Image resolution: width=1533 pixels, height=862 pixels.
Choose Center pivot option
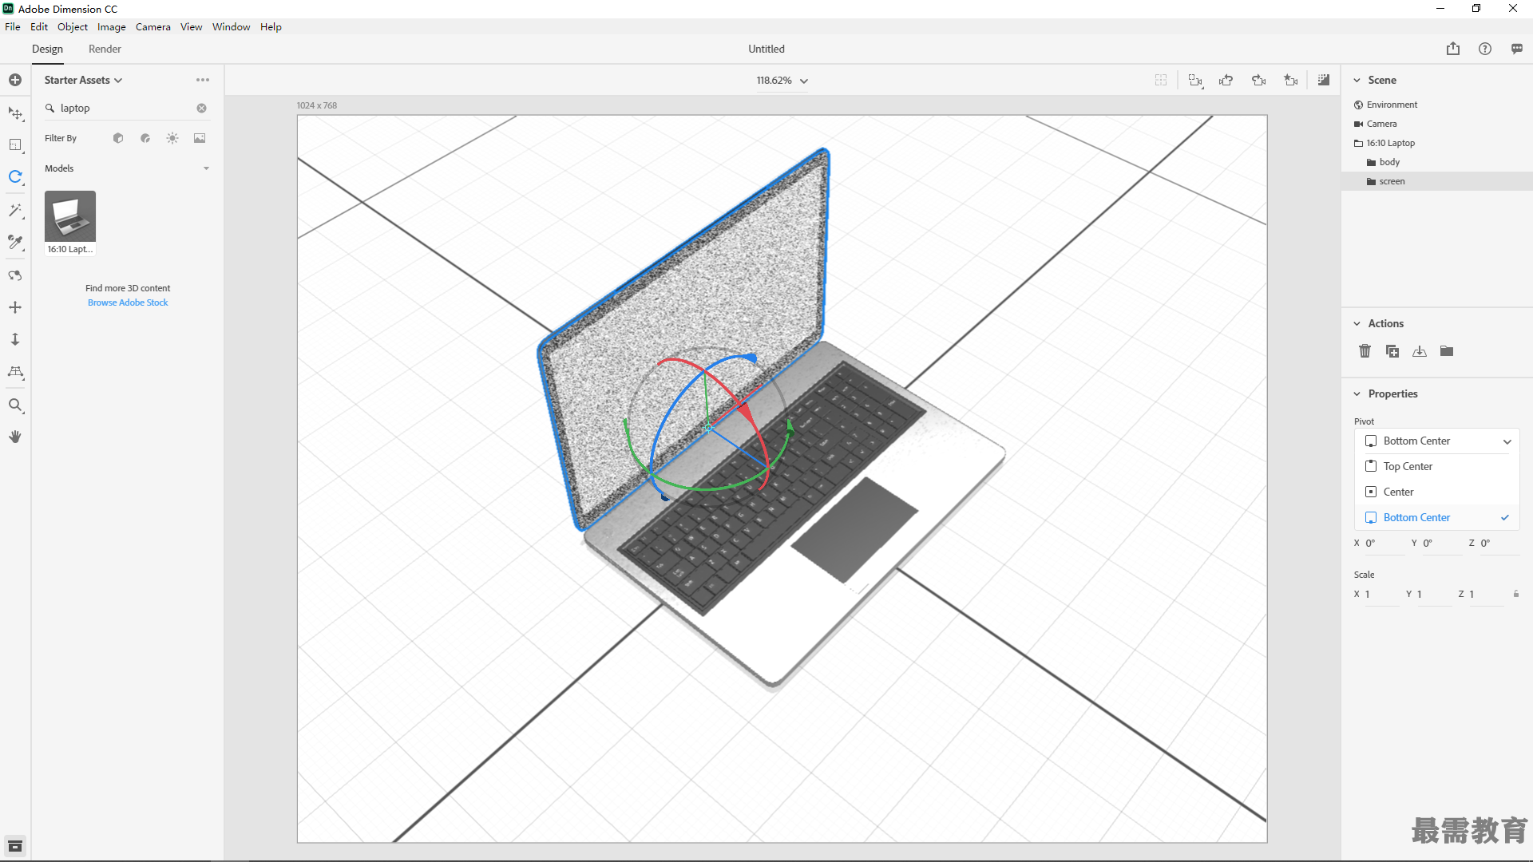point(1437,492)
